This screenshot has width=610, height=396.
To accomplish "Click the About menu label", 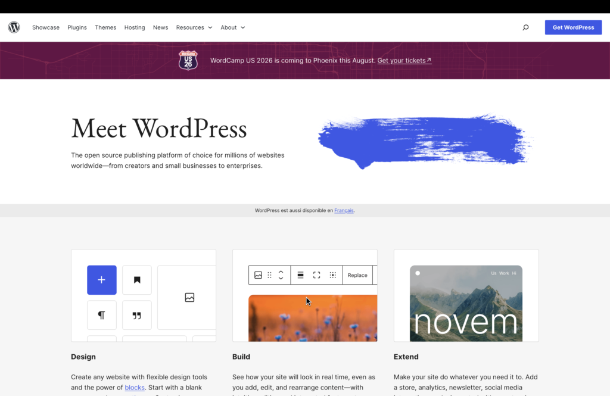I will [x=228, y=27].
